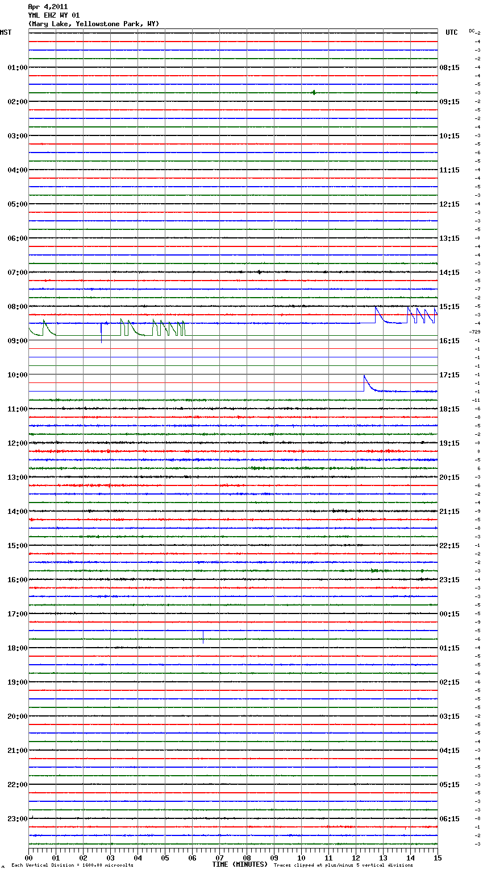Click the MST time label '01:00'
The image size is (483, 873).
[x=17, y=68]
